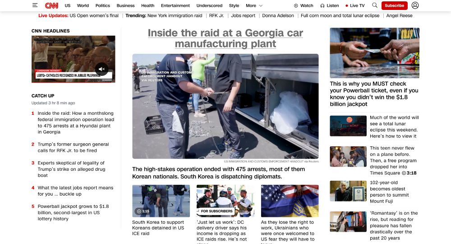
Task: Click the For Subscribers delivery driver thumbnail
Action: click(x=225, y=201)
